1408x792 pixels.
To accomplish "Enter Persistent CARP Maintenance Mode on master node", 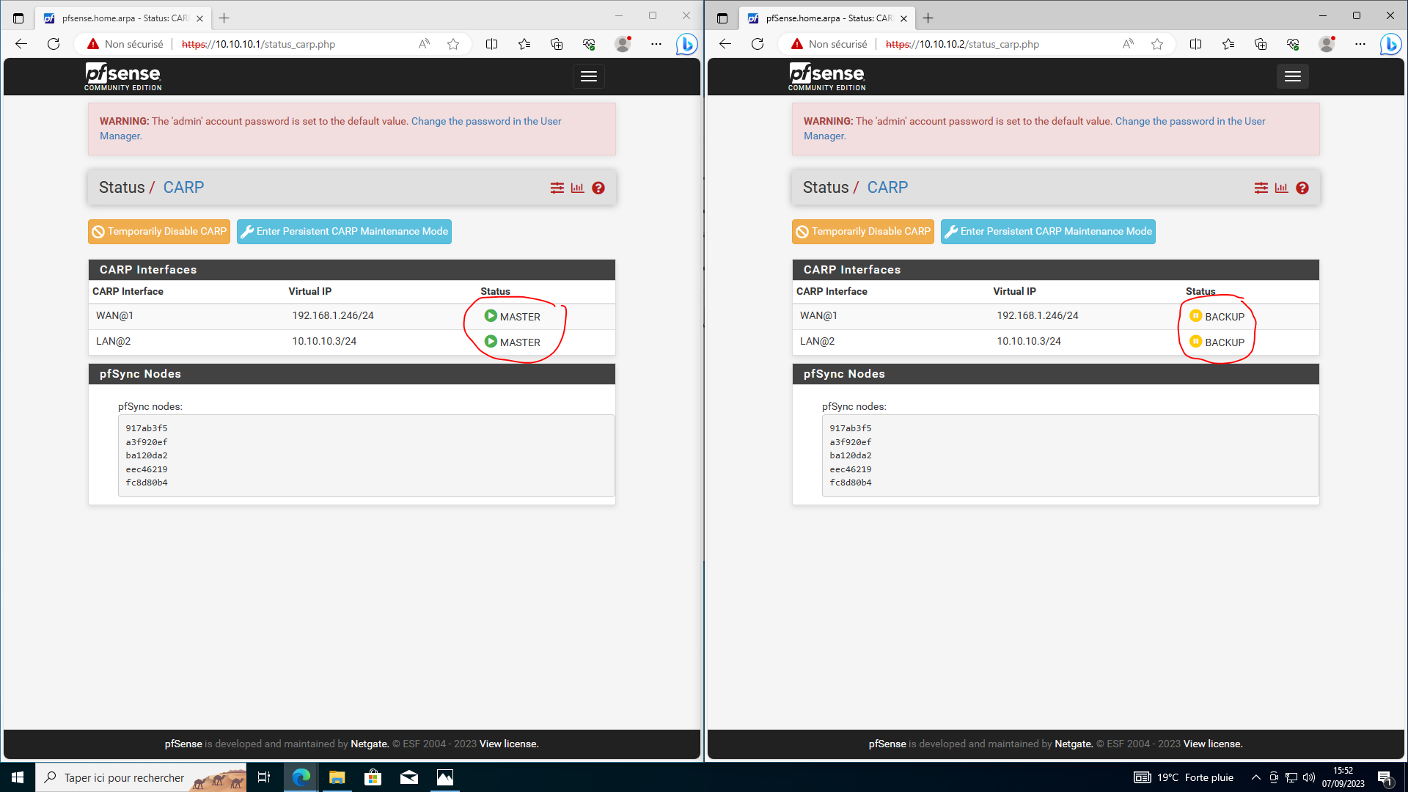I will tap(344, 232).
